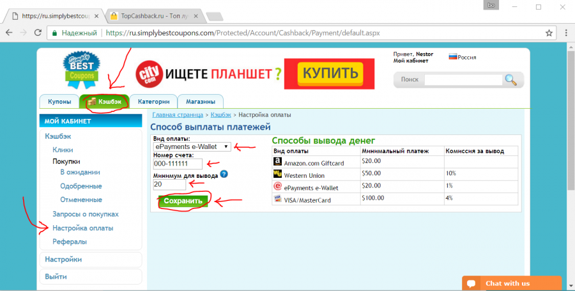Open the Кэшбэк tab
Image resolution: width=575 pixels, height=291 pixels.
pyautogui.click(x=105, y=102)
